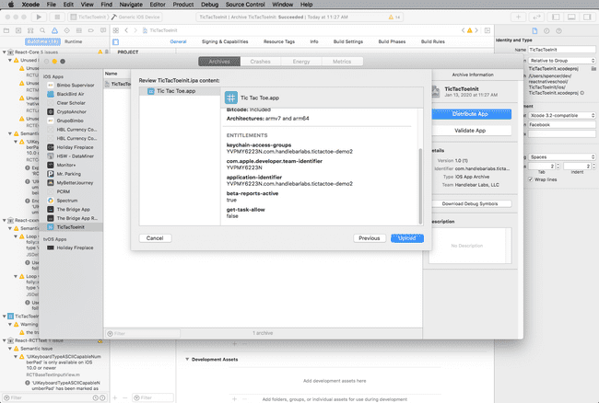Screen dimensions: 599x403
Task: Open the Source Control menu
Action: click(245, 5)
